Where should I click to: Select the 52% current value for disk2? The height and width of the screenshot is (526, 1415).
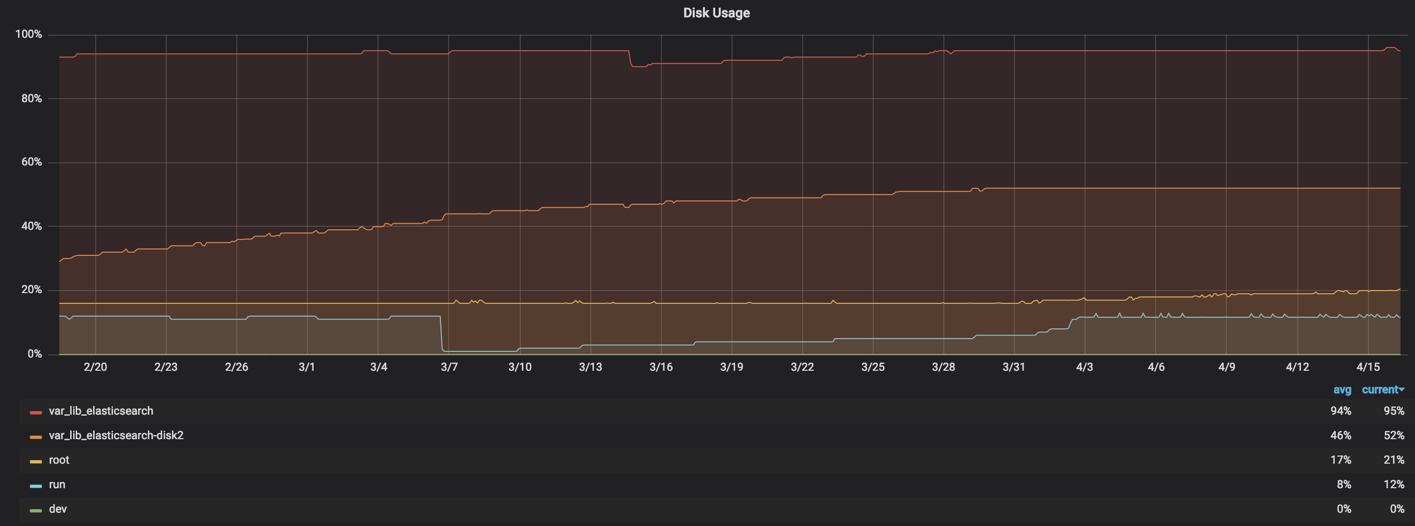pyautogui.click(x=1394, y=436)
